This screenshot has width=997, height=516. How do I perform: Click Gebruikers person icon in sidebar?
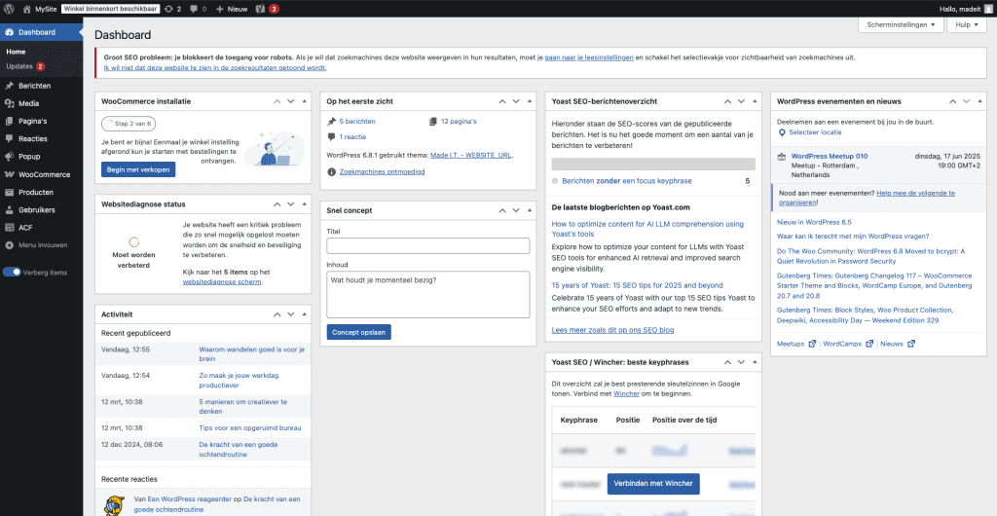[x=10, y=209]
